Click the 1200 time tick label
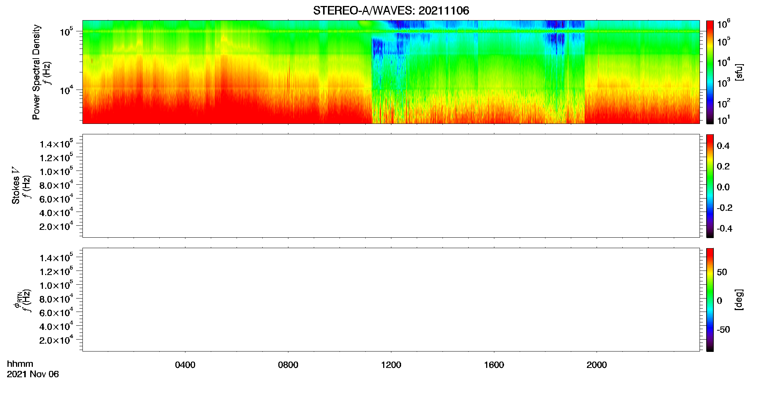Viewport: 782px width, 403px height. [x=391, y=365]
